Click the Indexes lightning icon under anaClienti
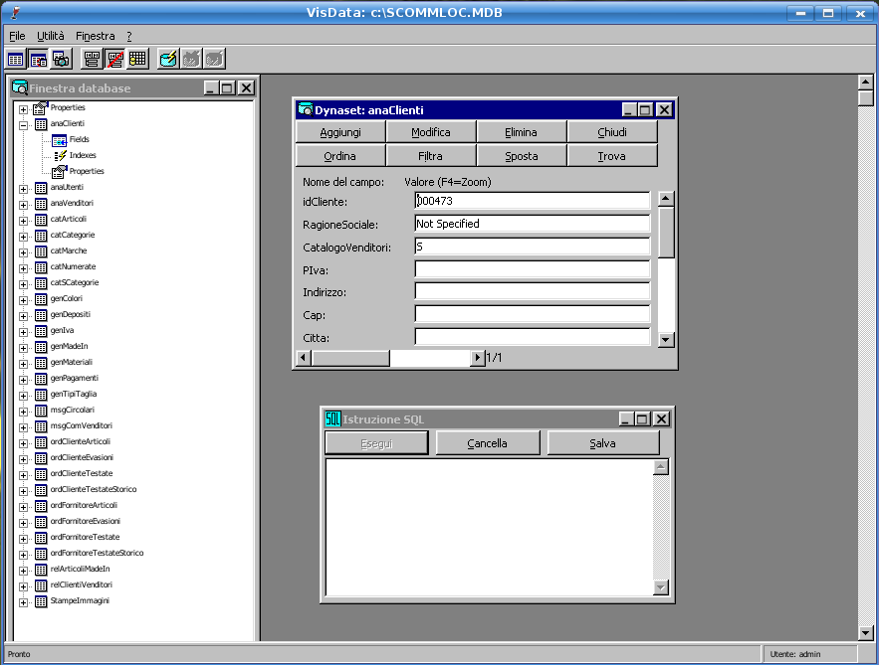 (x=60, y=156)
